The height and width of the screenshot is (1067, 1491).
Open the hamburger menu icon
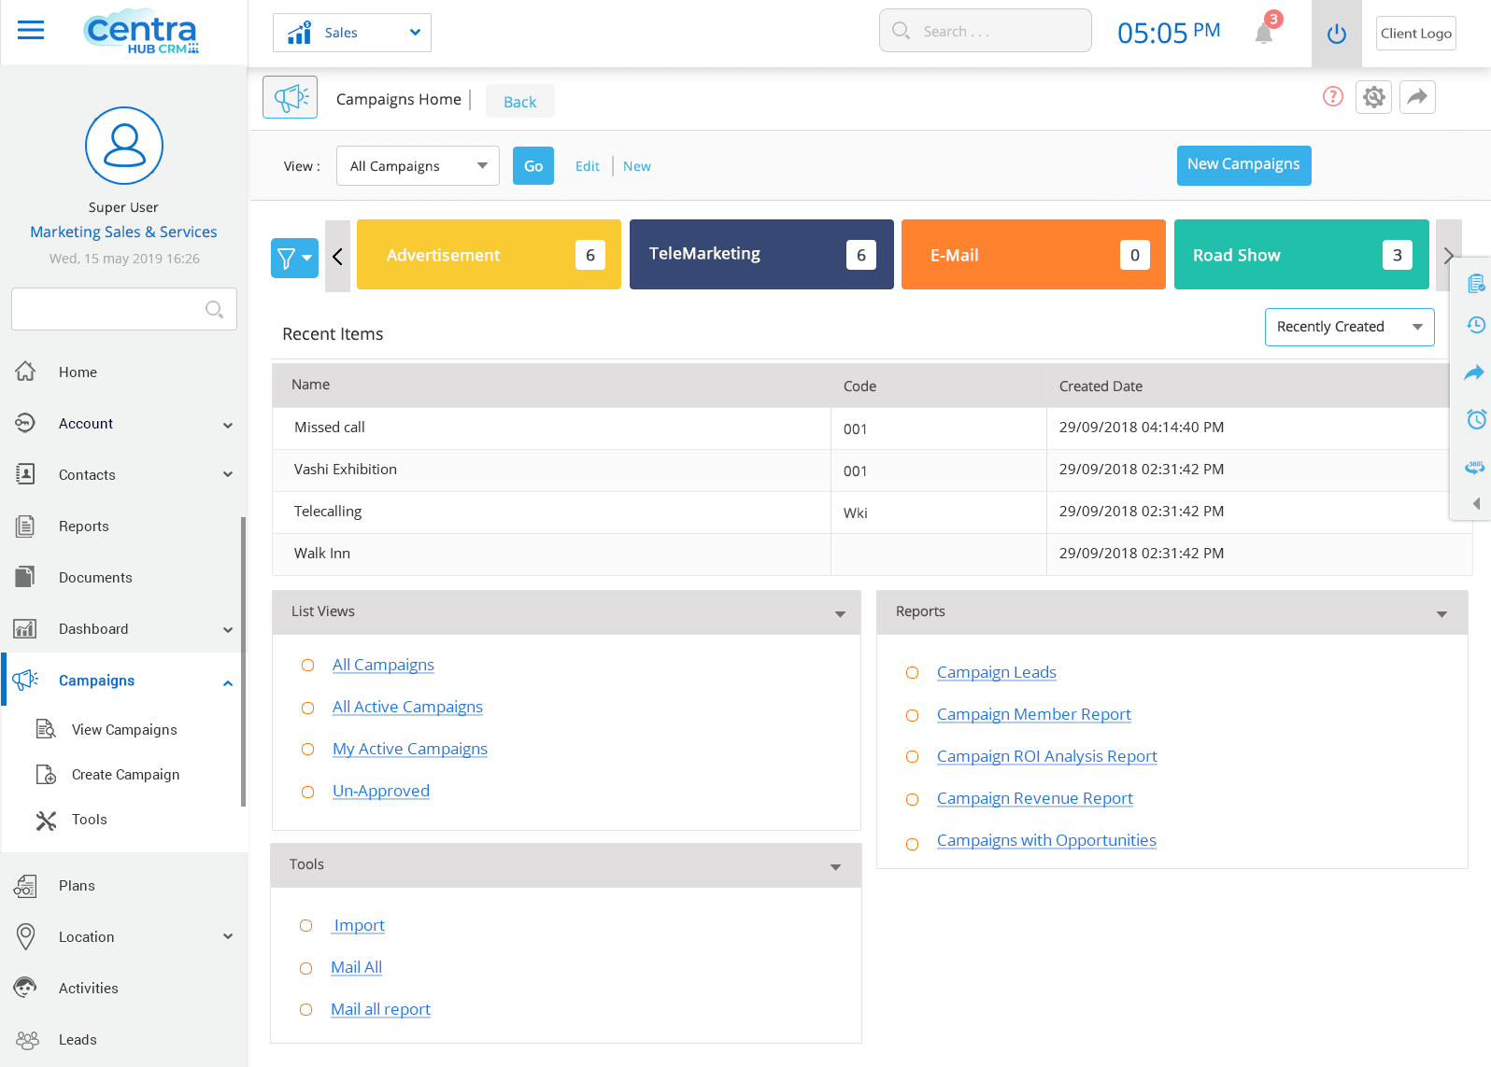pos(31,31)
